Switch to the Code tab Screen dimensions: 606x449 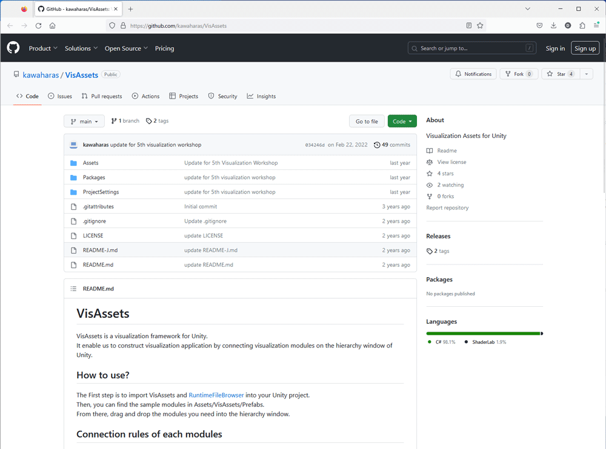[x=27, y=96]
